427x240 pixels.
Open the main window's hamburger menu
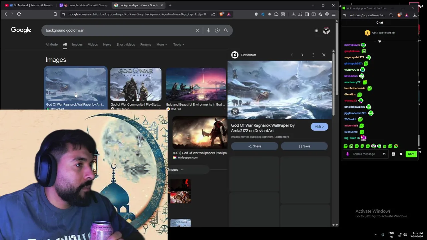coord(333,14)
